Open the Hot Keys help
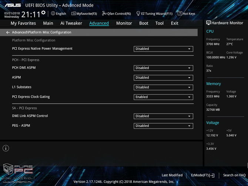 [187, 14]
